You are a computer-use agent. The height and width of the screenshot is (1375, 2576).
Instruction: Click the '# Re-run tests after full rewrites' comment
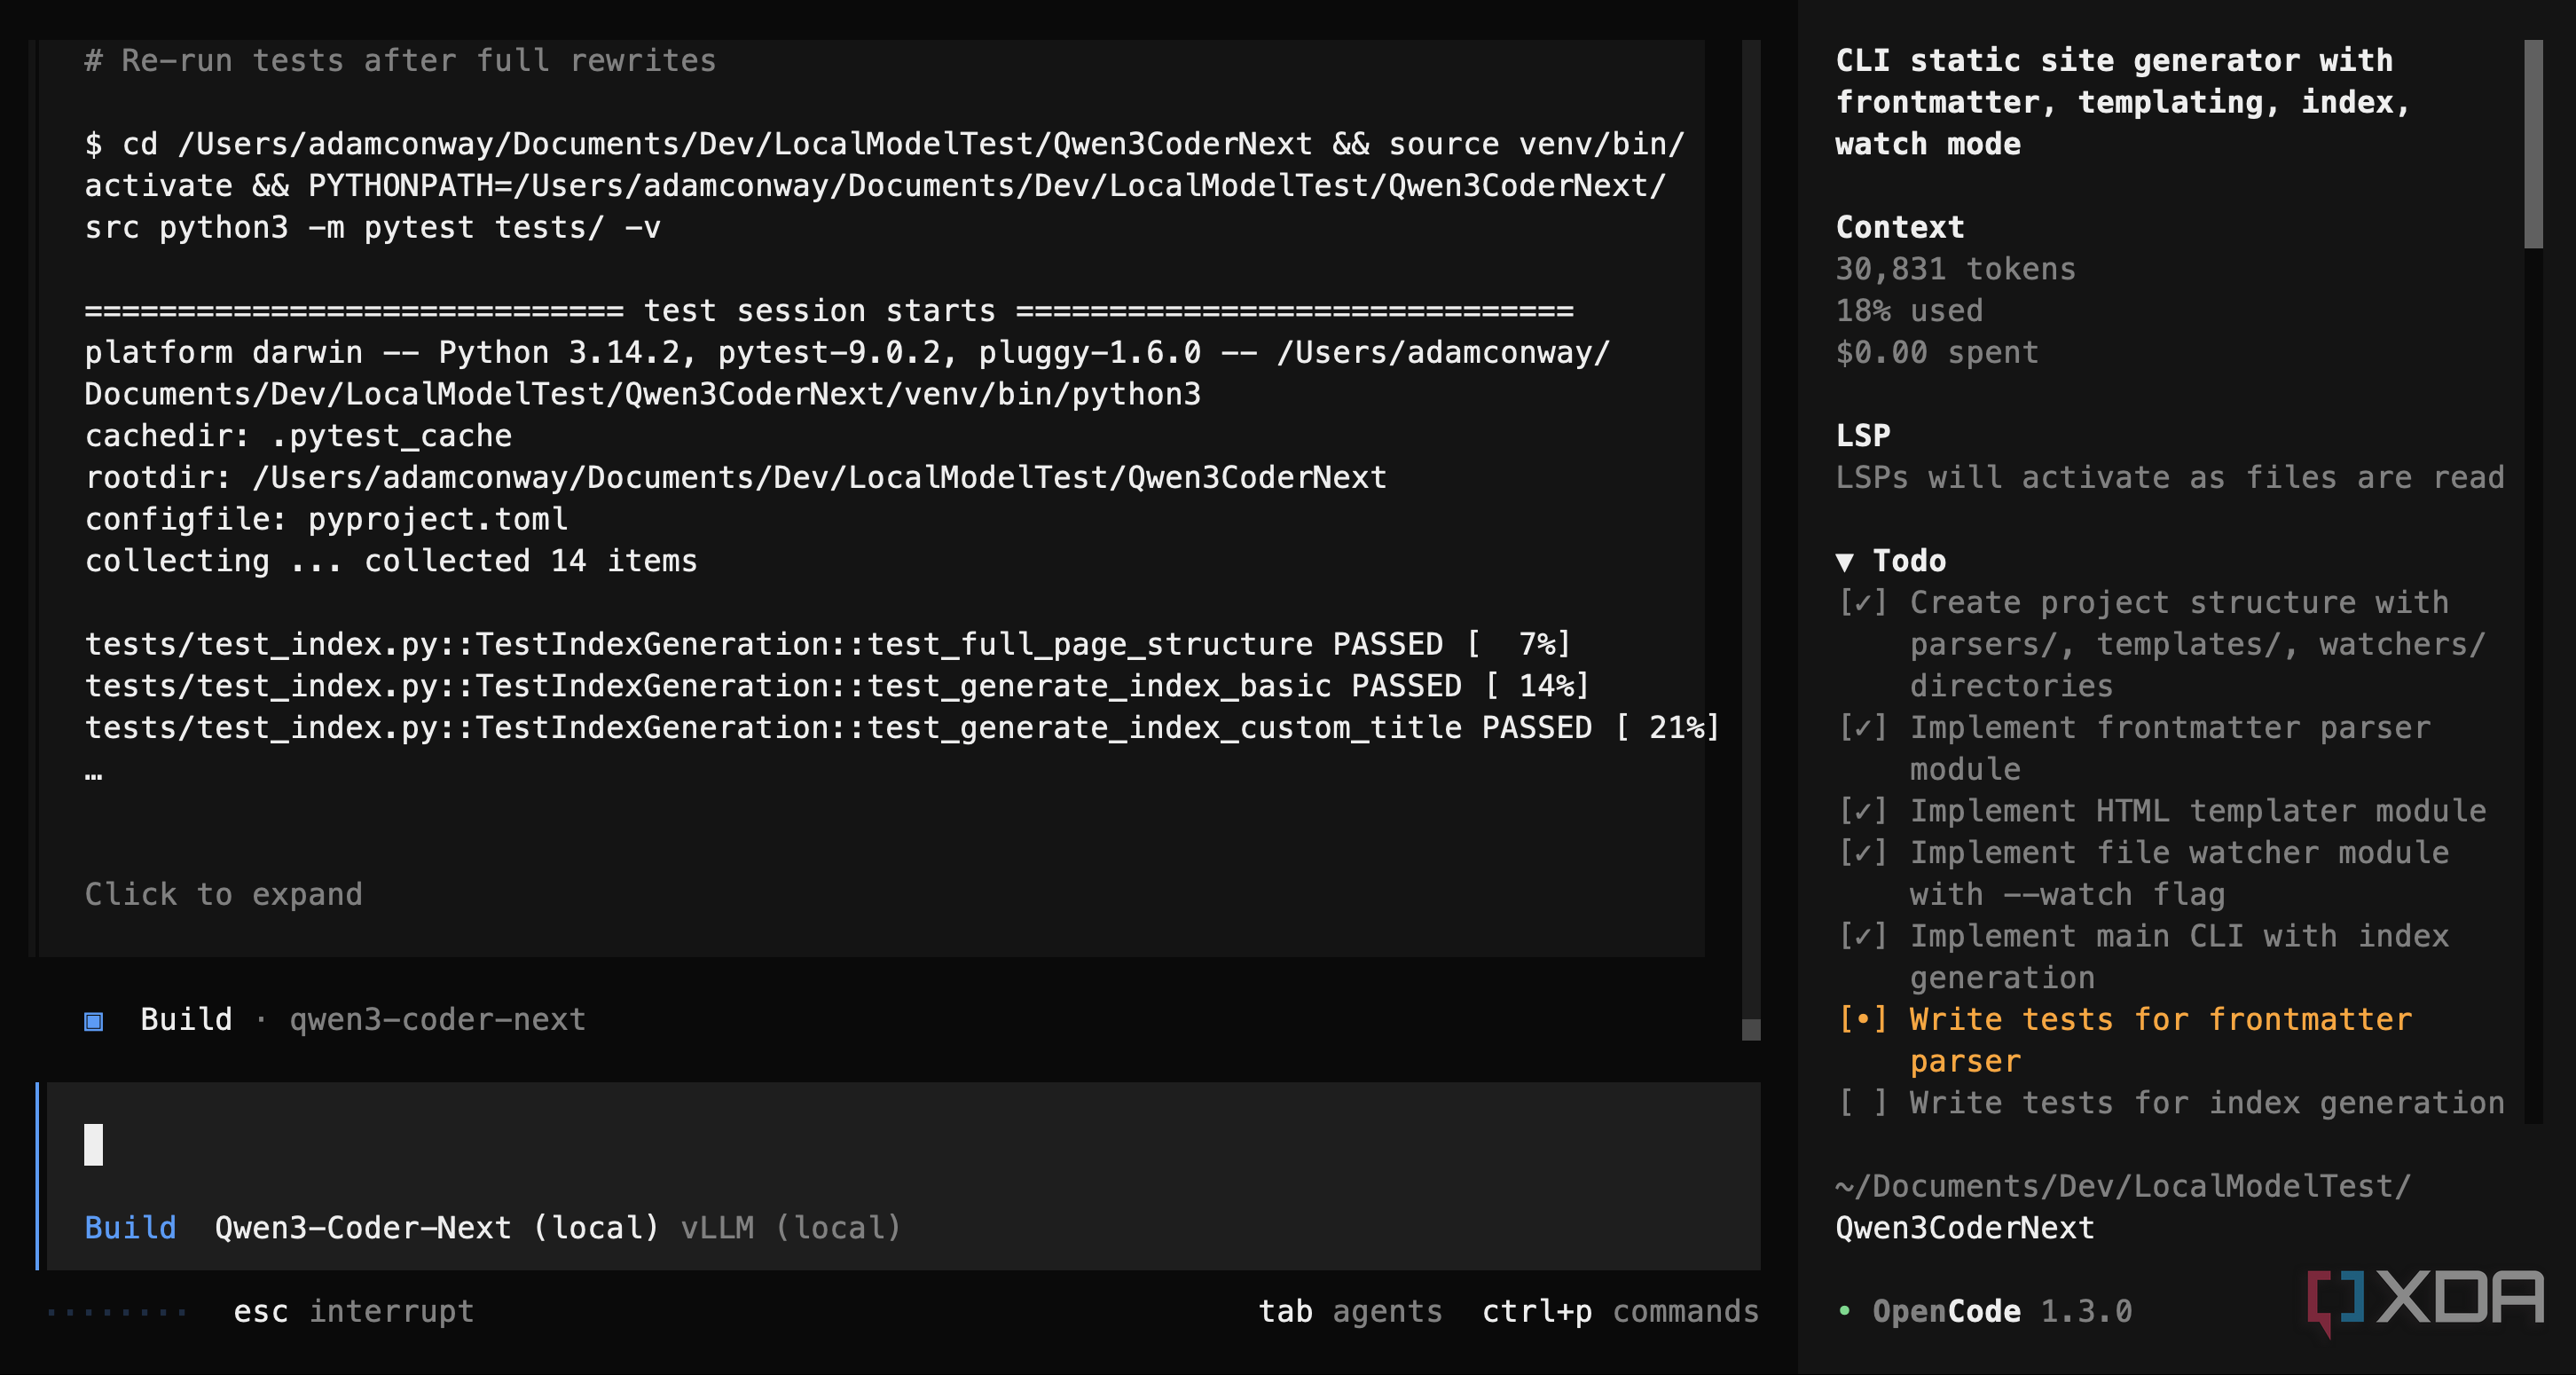click(x=400, y=61)
